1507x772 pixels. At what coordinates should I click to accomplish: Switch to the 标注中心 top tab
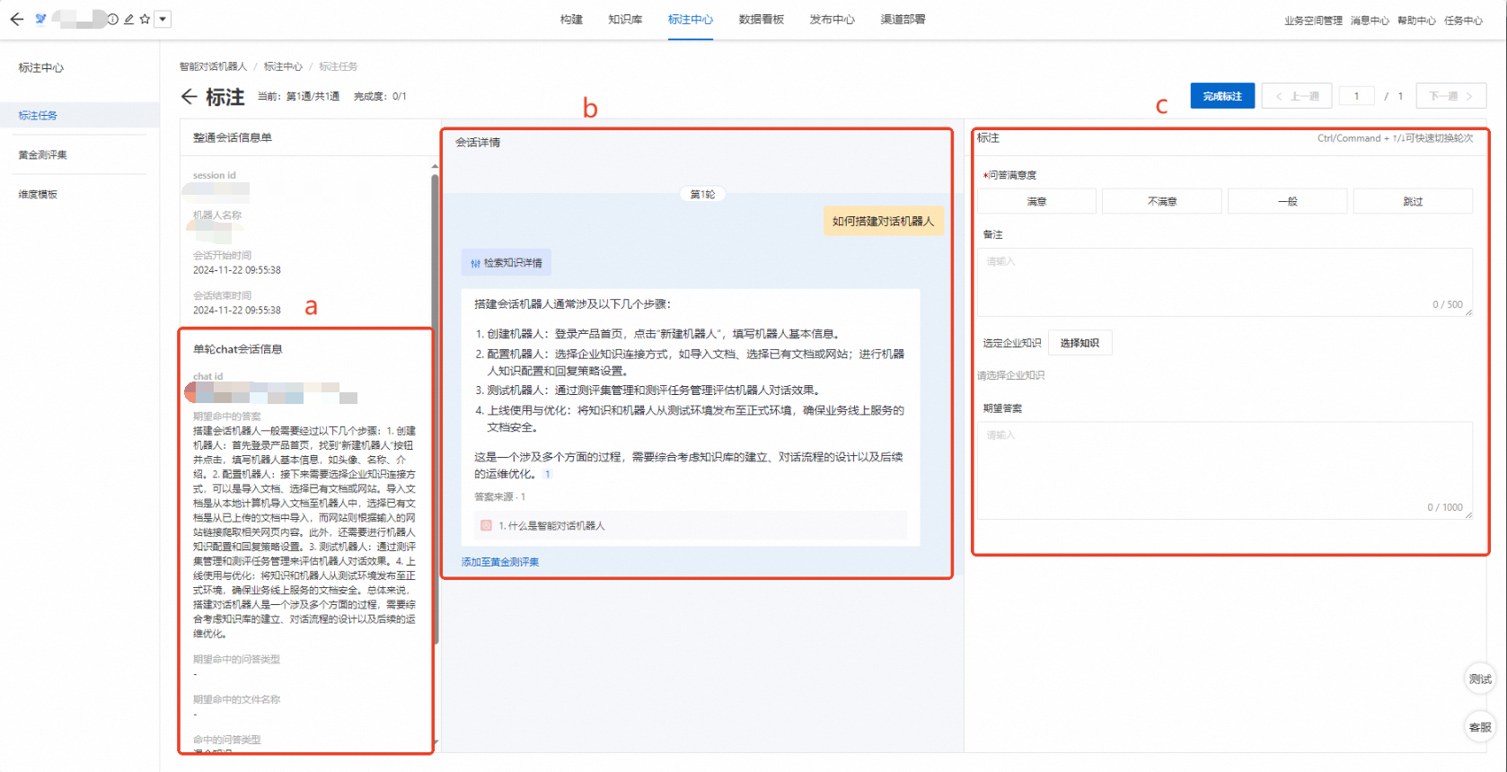(691, 20)
